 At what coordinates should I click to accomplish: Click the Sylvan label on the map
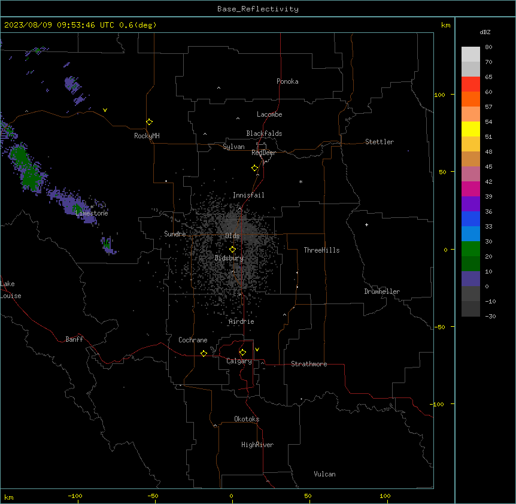pyautogui.click(x=233, y=147)
